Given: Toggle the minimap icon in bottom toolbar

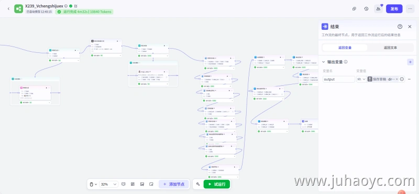Looking at the screenshot, I should pos(142,184).
